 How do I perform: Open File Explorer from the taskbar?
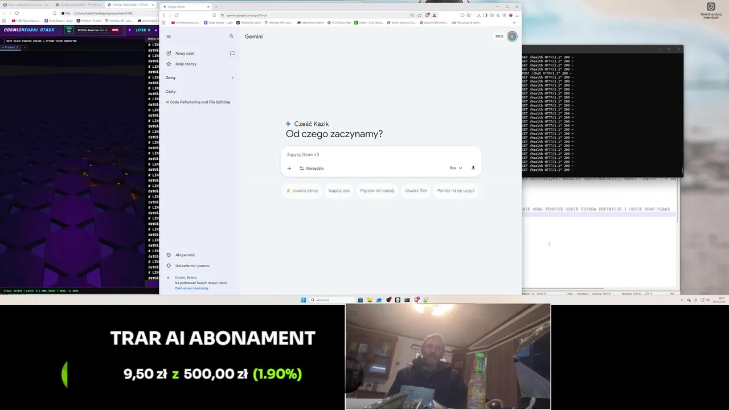coord(370,300)
